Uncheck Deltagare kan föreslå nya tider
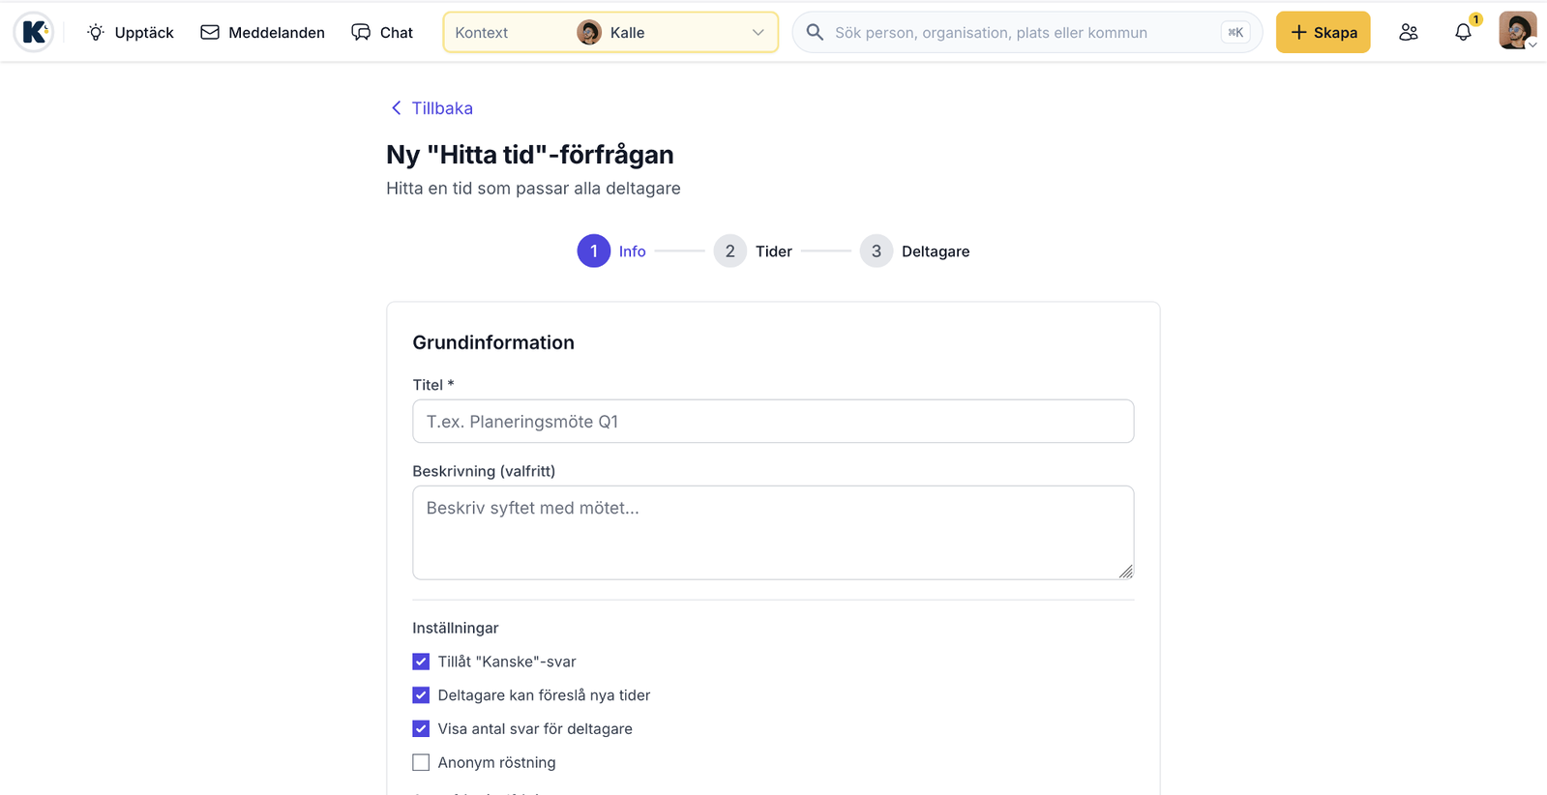 421,695
